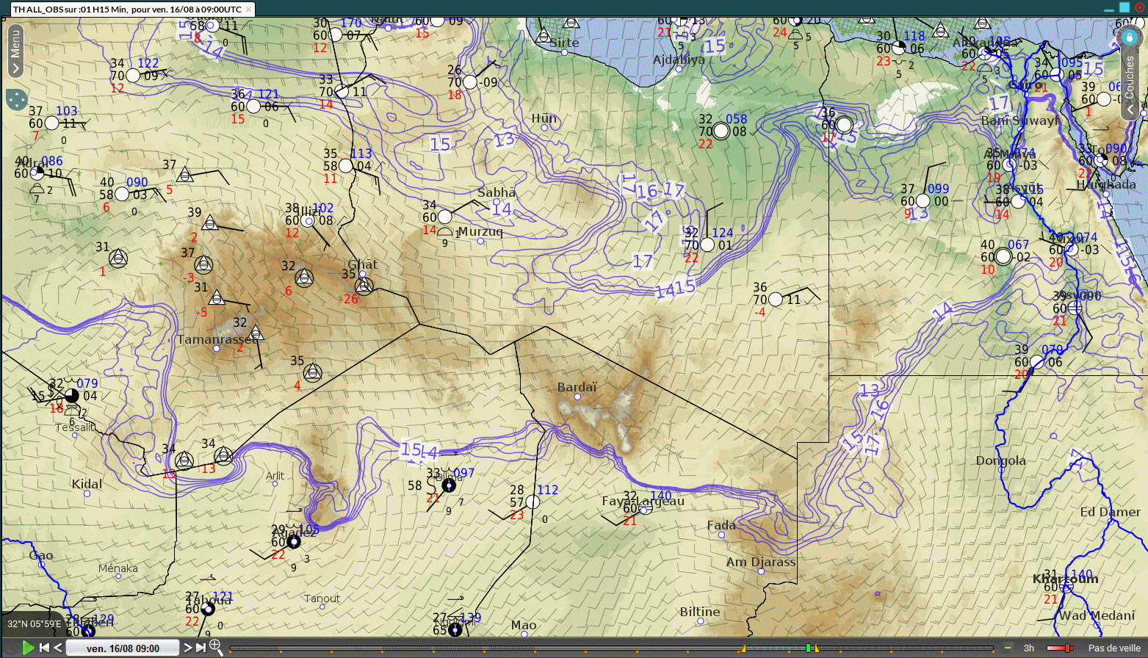Click the Ménaka city label
The height and width of the screenshot is (658, 1148).
click(118, 568)
